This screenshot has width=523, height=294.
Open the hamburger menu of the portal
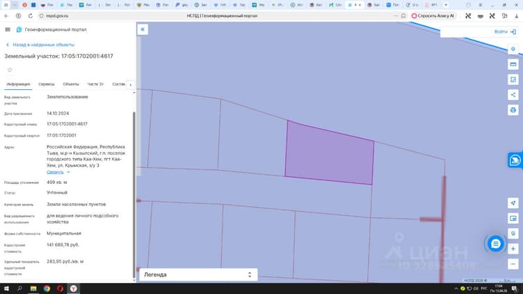pos(8,30)
